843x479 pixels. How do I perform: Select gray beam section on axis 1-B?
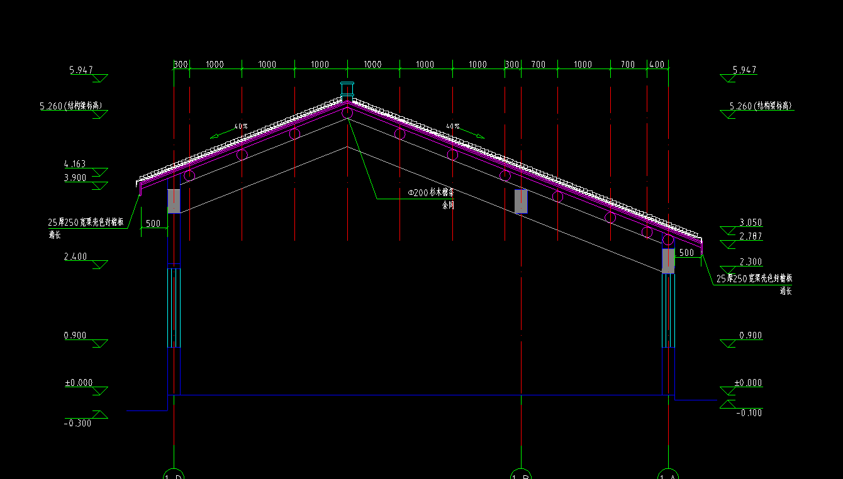(521, 201)
